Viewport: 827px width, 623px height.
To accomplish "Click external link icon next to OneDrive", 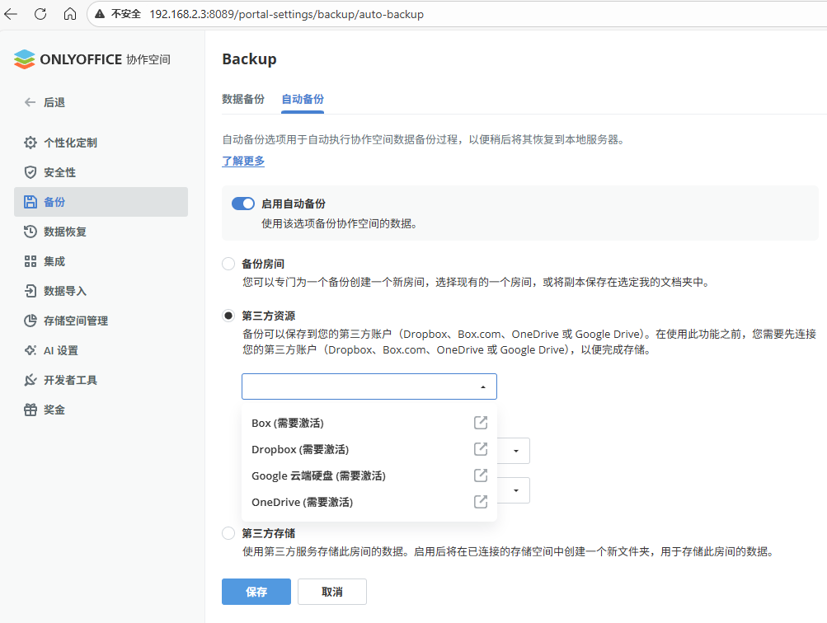I will click(x=480, y=502).
